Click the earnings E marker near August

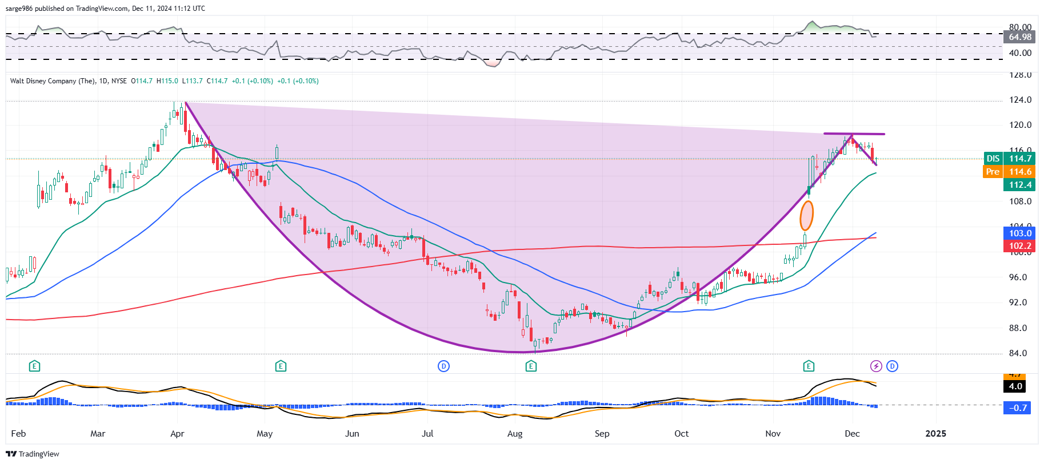click(531, 366)
